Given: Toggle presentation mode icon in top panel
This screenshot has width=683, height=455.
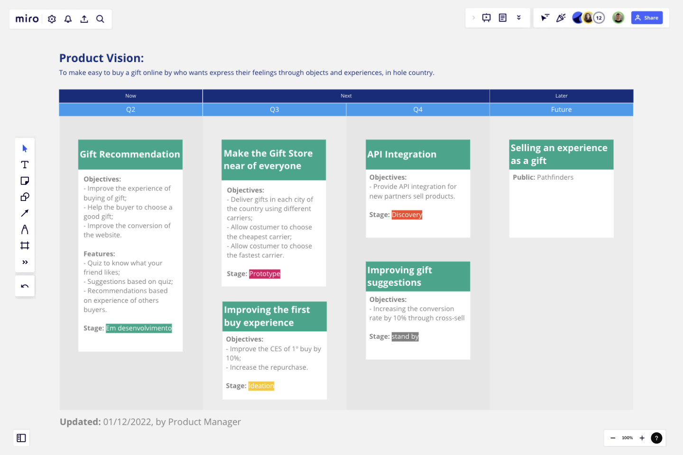Looking at the screenshot, I should tap(487, 18).
